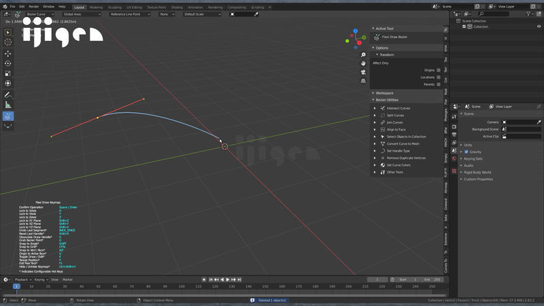This screenshot has height=306, width=544.
Task: Open the View Layer properties tab icon
Action: tap(454, 143)
